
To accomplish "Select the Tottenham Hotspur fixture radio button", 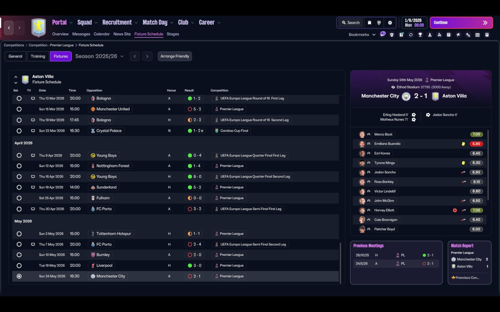I will [19, 234].
